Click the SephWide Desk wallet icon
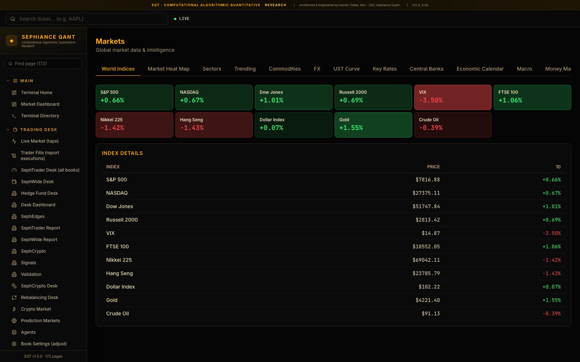 [x=14, y=182]
